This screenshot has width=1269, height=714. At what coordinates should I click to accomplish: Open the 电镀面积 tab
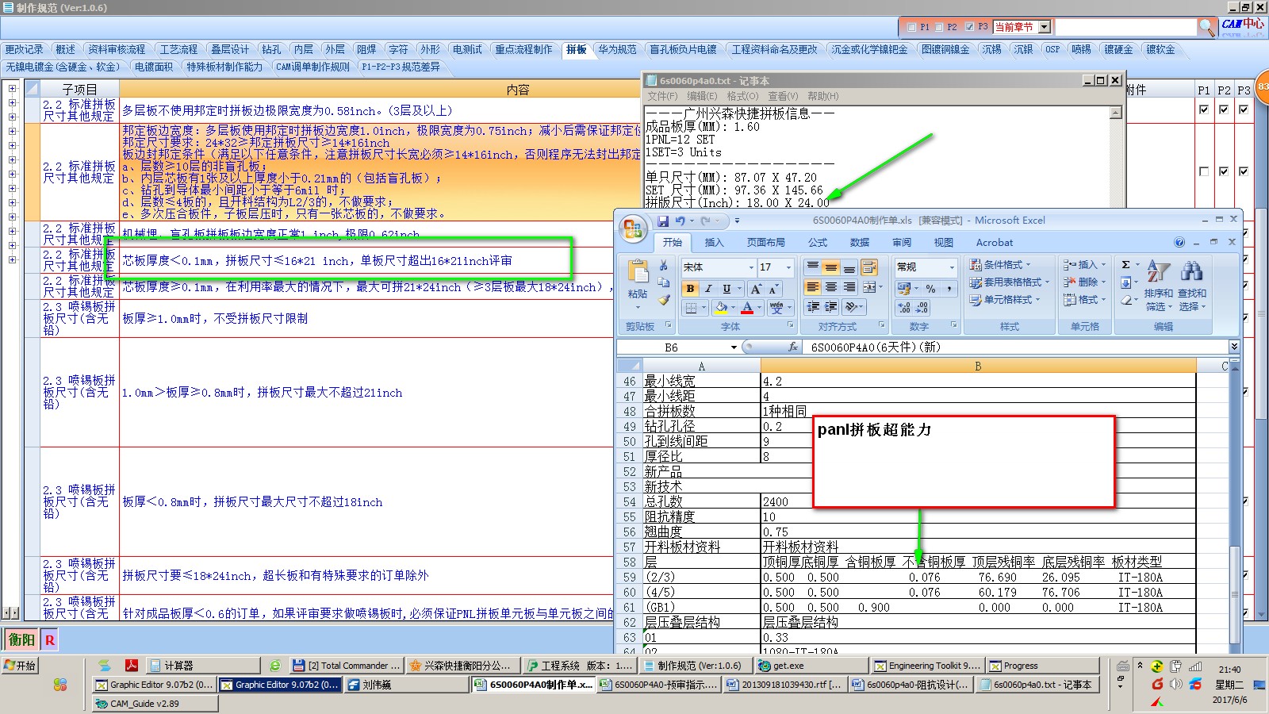point(153,67)
